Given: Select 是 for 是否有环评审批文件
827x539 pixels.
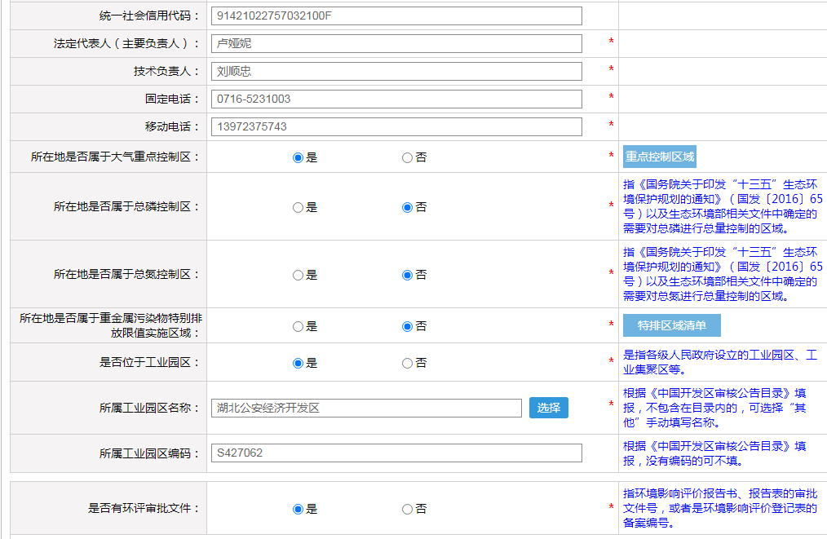Looking at the screenshot, I should pos(298,509).
